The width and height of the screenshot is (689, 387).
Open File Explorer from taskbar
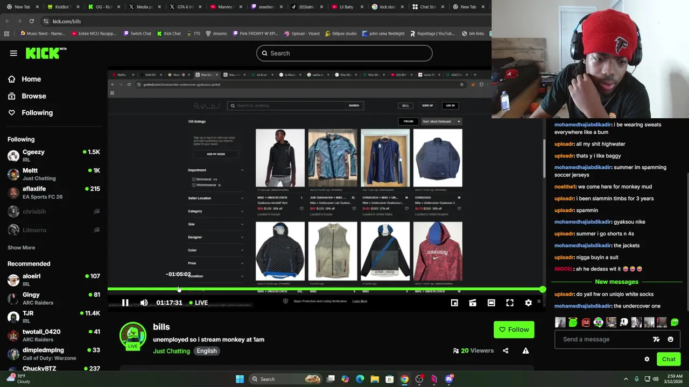point(375,379)
